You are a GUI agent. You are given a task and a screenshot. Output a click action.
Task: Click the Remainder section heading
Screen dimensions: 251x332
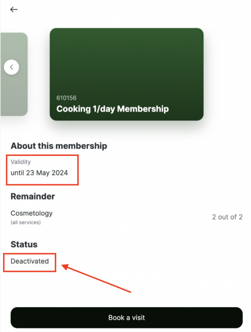pos(33,196)
